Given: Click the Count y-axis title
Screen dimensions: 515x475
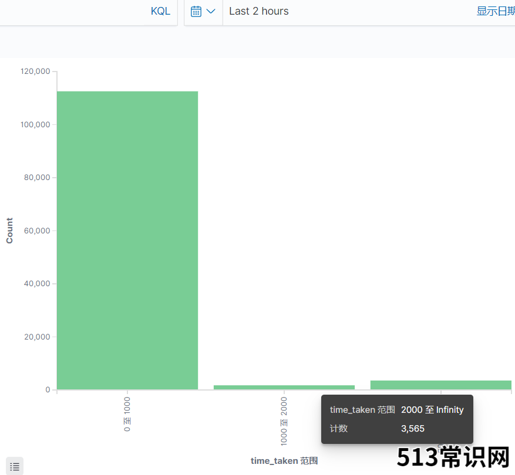Looking at the screenshot, I should tap(9, 230).
